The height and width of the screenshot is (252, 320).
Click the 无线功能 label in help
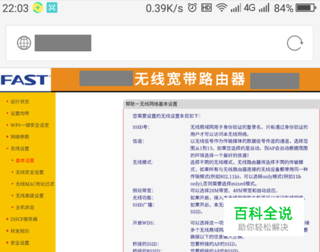[x=143, y=198]
